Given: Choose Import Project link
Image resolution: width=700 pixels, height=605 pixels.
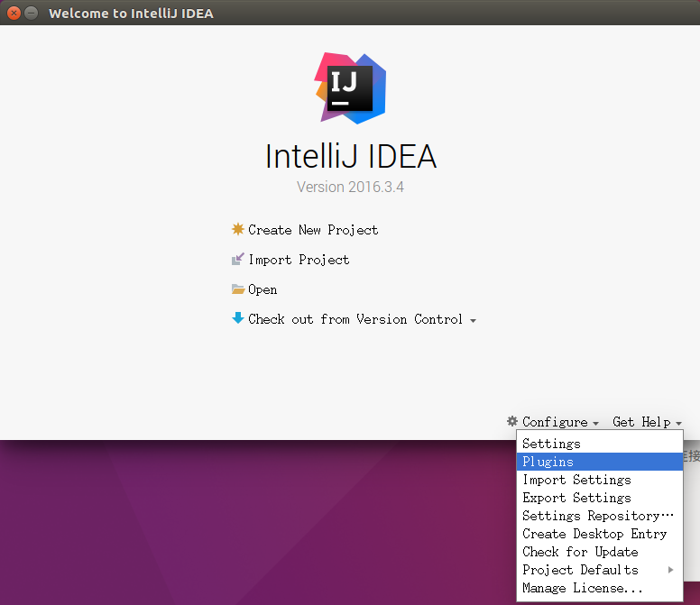Looking at the screenshot, I should point(299,260).
